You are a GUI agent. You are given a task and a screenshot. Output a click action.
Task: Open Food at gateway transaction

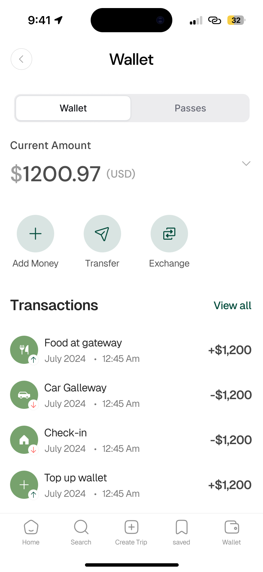point(130,350)
